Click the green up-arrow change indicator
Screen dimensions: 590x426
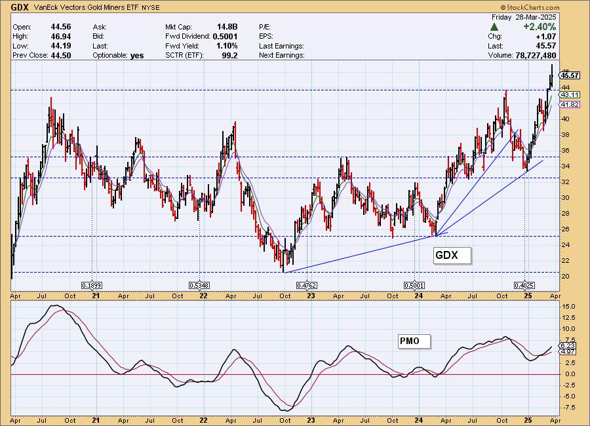(x=494, y=27)
